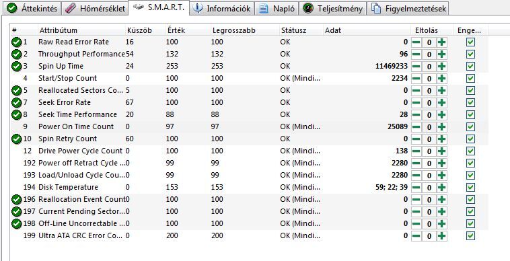
Task: Toggle enable checkbox for Load/Unload Cycle Count
Action: click(470, 175)
